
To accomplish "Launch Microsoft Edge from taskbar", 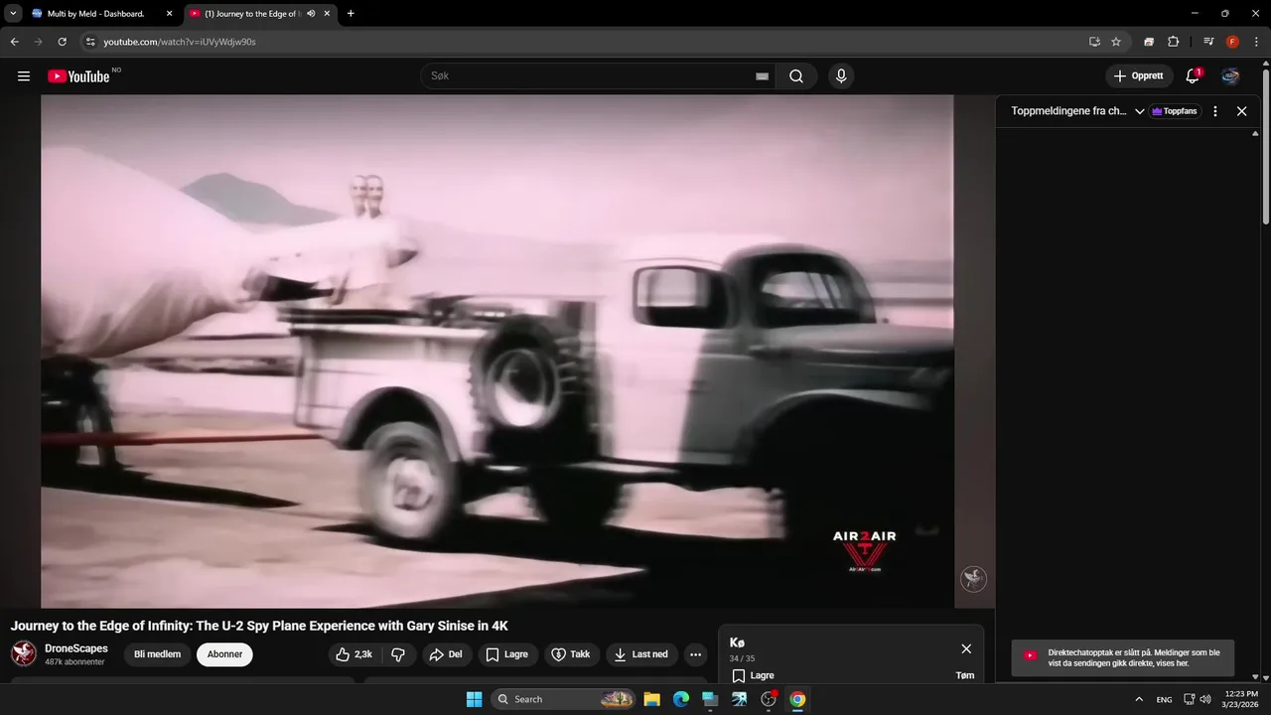I will click(x=681, y=699).
